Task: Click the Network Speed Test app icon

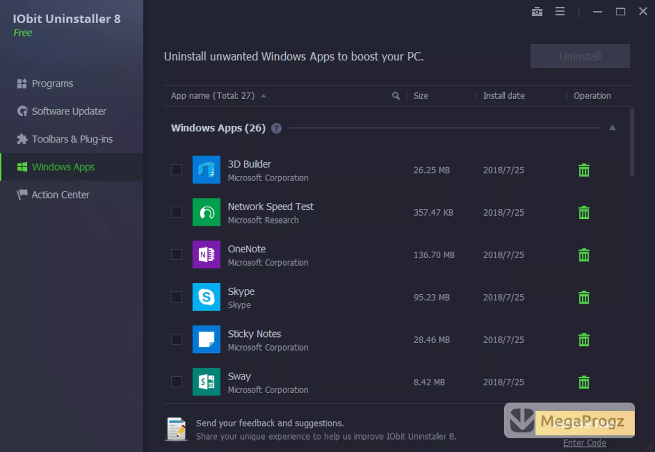Action: (x=206, y=212)
